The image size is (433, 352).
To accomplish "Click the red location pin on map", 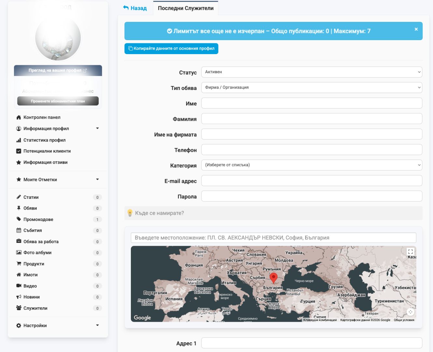I will [273, 278].
